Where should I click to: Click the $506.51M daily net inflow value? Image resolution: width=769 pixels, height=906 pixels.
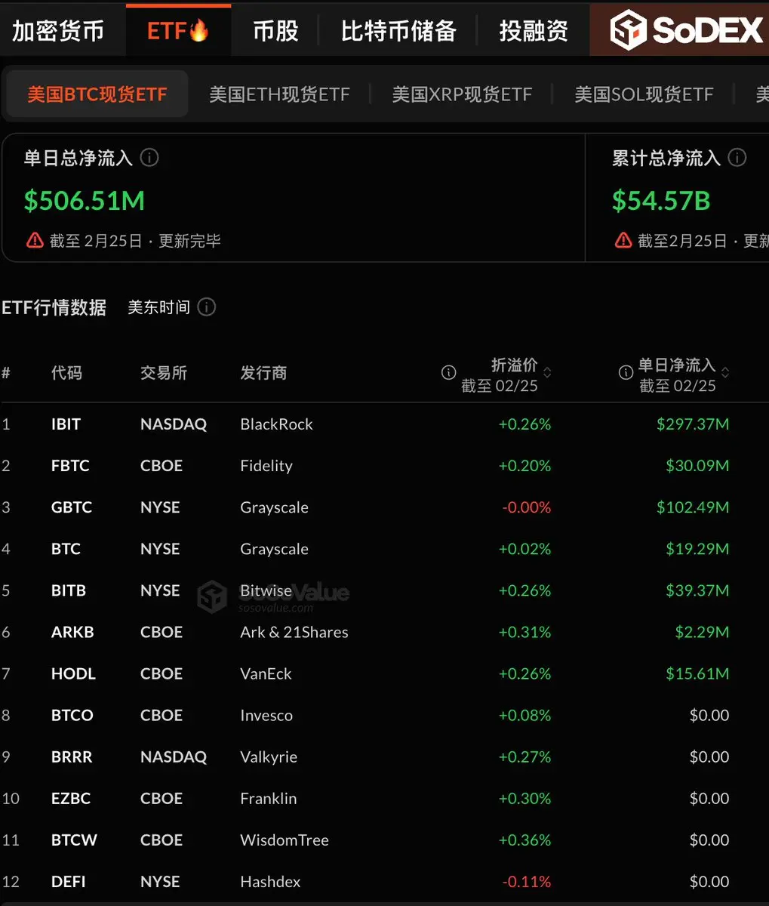(85, 200)
